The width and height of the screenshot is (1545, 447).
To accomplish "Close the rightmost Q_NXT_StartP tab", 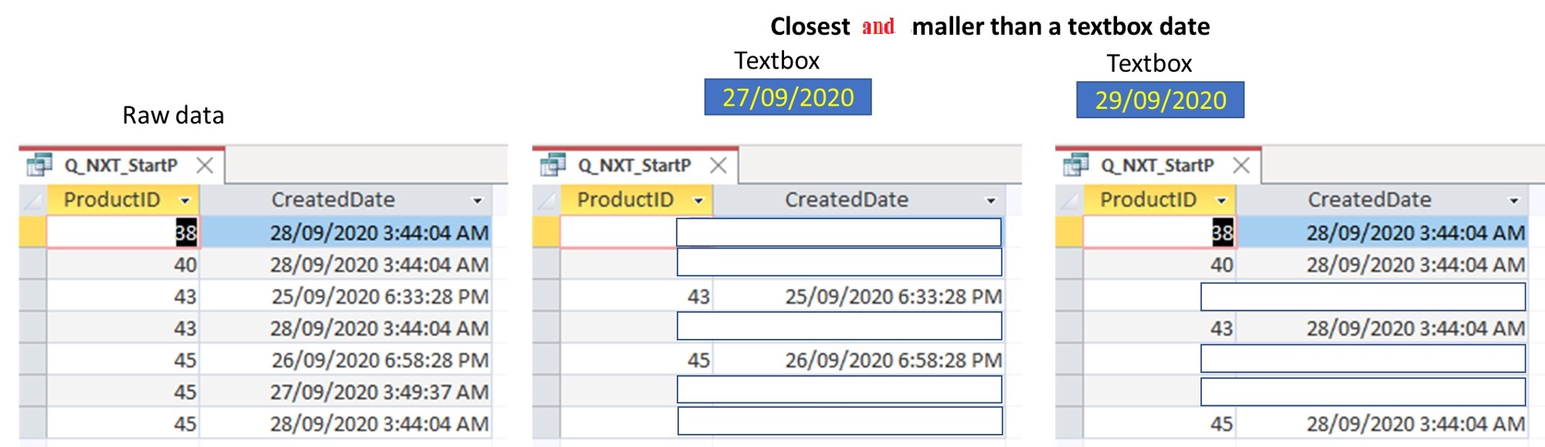I will (x=1241, y=165).
